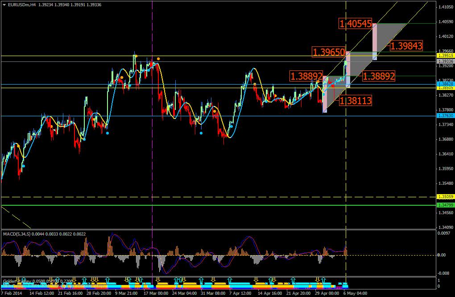Select gray current price tag 1.39336
Screen dimensions: 455x297
tap(446, 61)
